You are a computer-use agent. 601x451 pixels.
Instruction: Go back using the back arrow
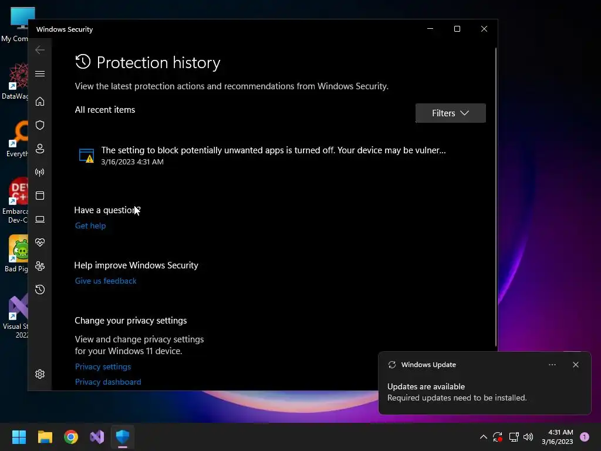40,50
